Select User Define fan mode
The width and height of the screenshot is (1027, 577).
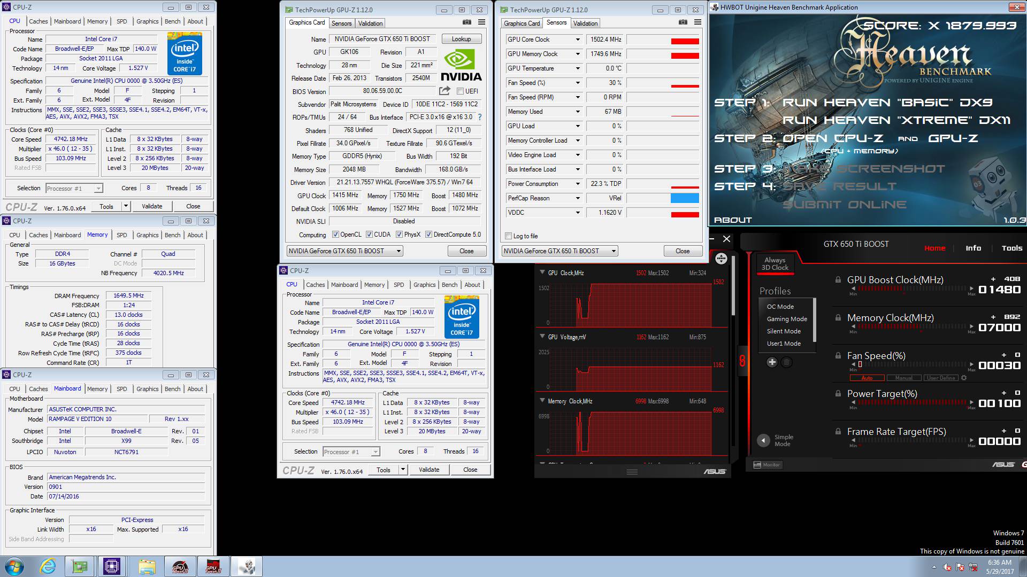point(941,378)
